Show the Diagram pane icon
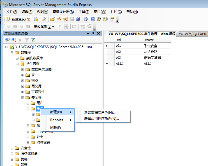Image resolution: width=208 pixels, height=166 pixels. (x=9, y=27)
